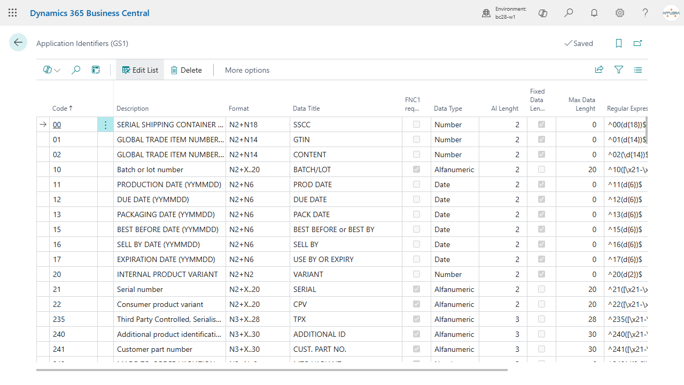This screenshot has width=684, height=385.
Task: Share the list page
Action: [x=600, y=70]
